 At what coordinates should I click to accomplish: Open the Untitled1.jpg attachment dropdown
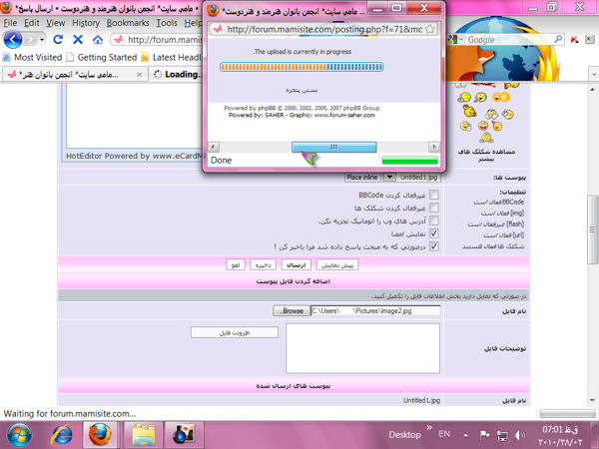point(389,178)
